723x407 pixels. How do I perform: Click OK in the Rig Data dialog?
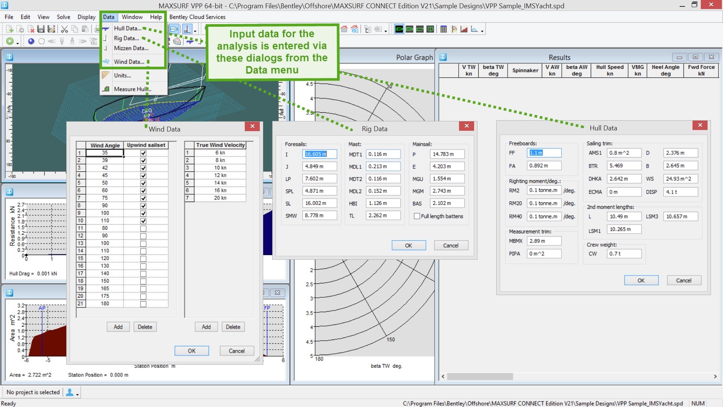(x=409, y=245)
